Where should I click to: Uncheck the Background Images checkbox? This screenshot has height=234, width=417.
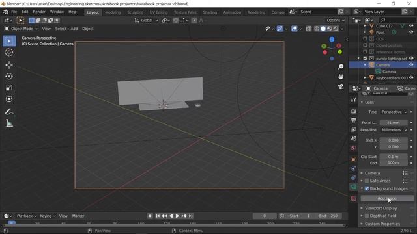point(367,188)
